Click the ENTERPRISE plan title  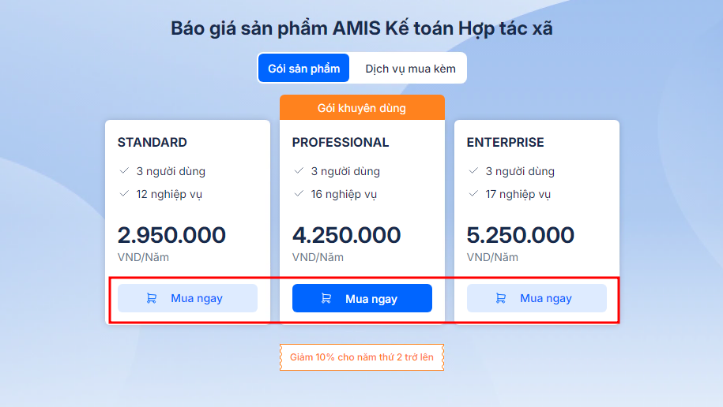506,142
